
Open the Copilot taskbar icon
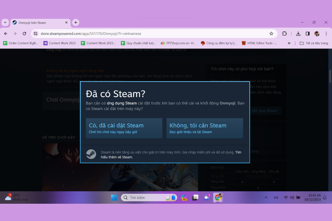tap(184, 198)
